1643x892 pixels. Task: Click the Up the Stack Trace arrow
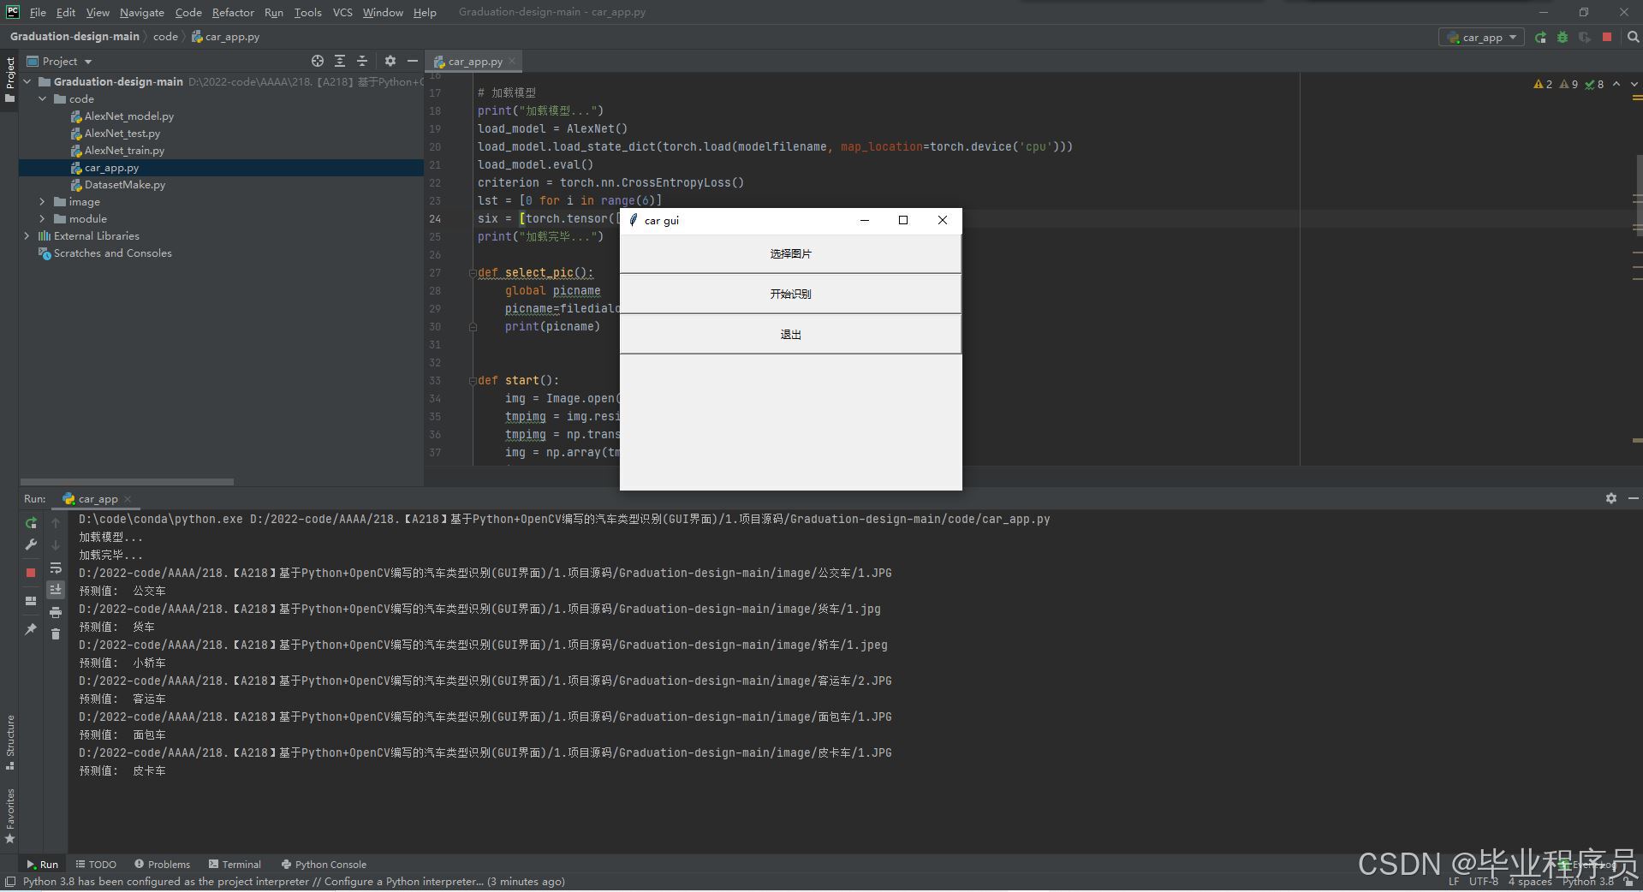coord(56,523)
